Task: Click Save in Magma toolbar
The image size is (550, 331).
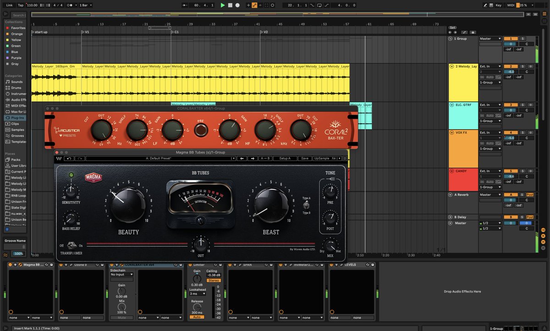Action: pyautogui.click(x=304, y=158)
